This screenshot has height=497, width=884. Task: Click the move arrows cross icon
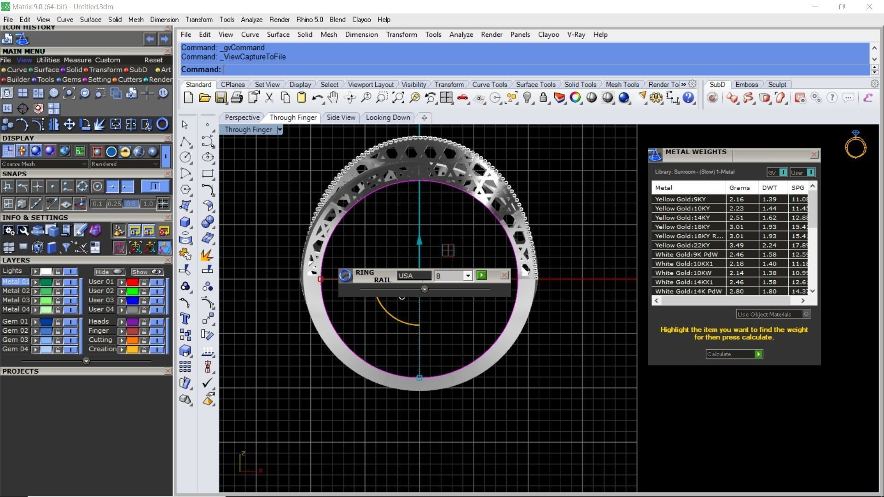(70, 124)
